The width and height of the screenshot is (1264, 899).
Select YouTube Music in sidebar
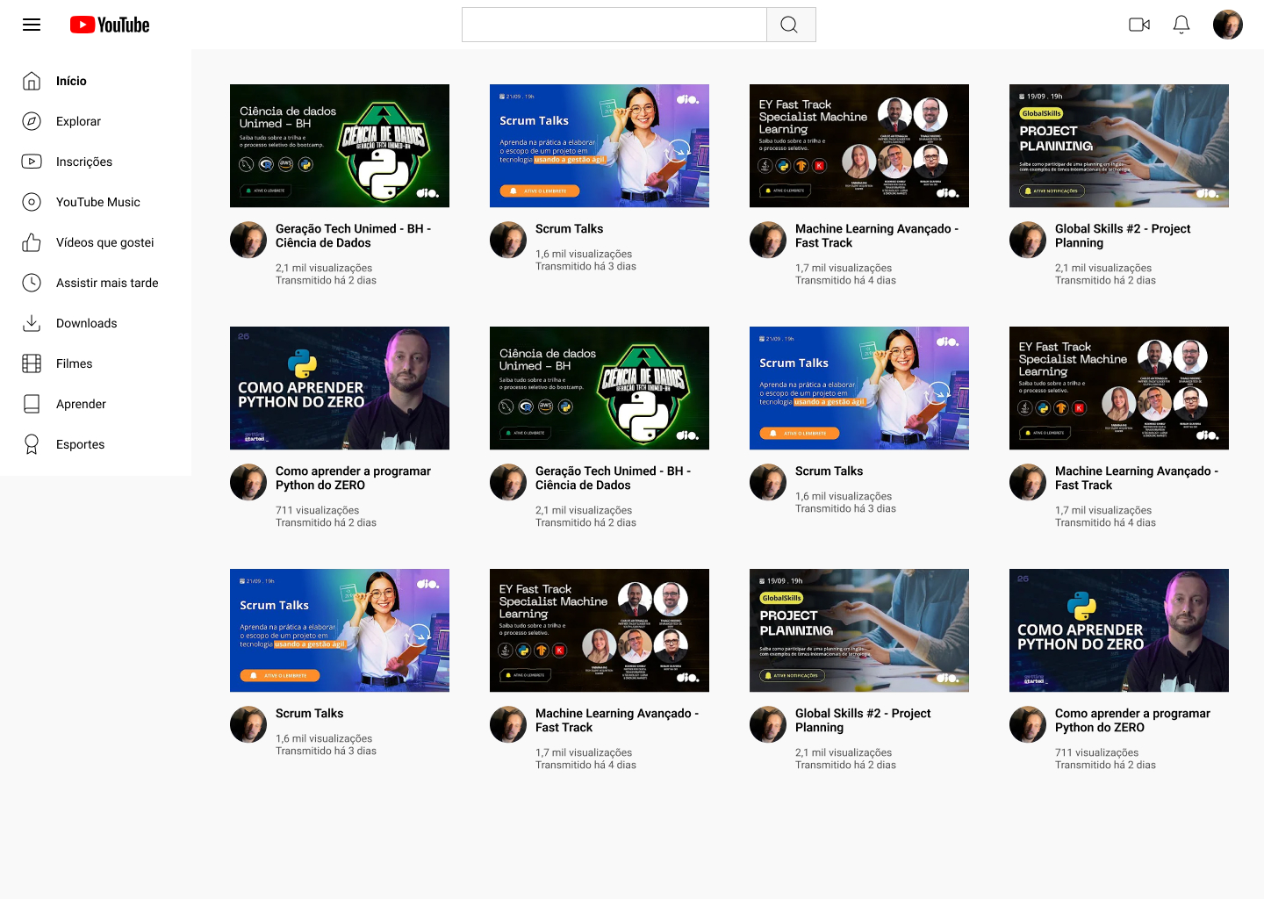[x=98, y=202]
